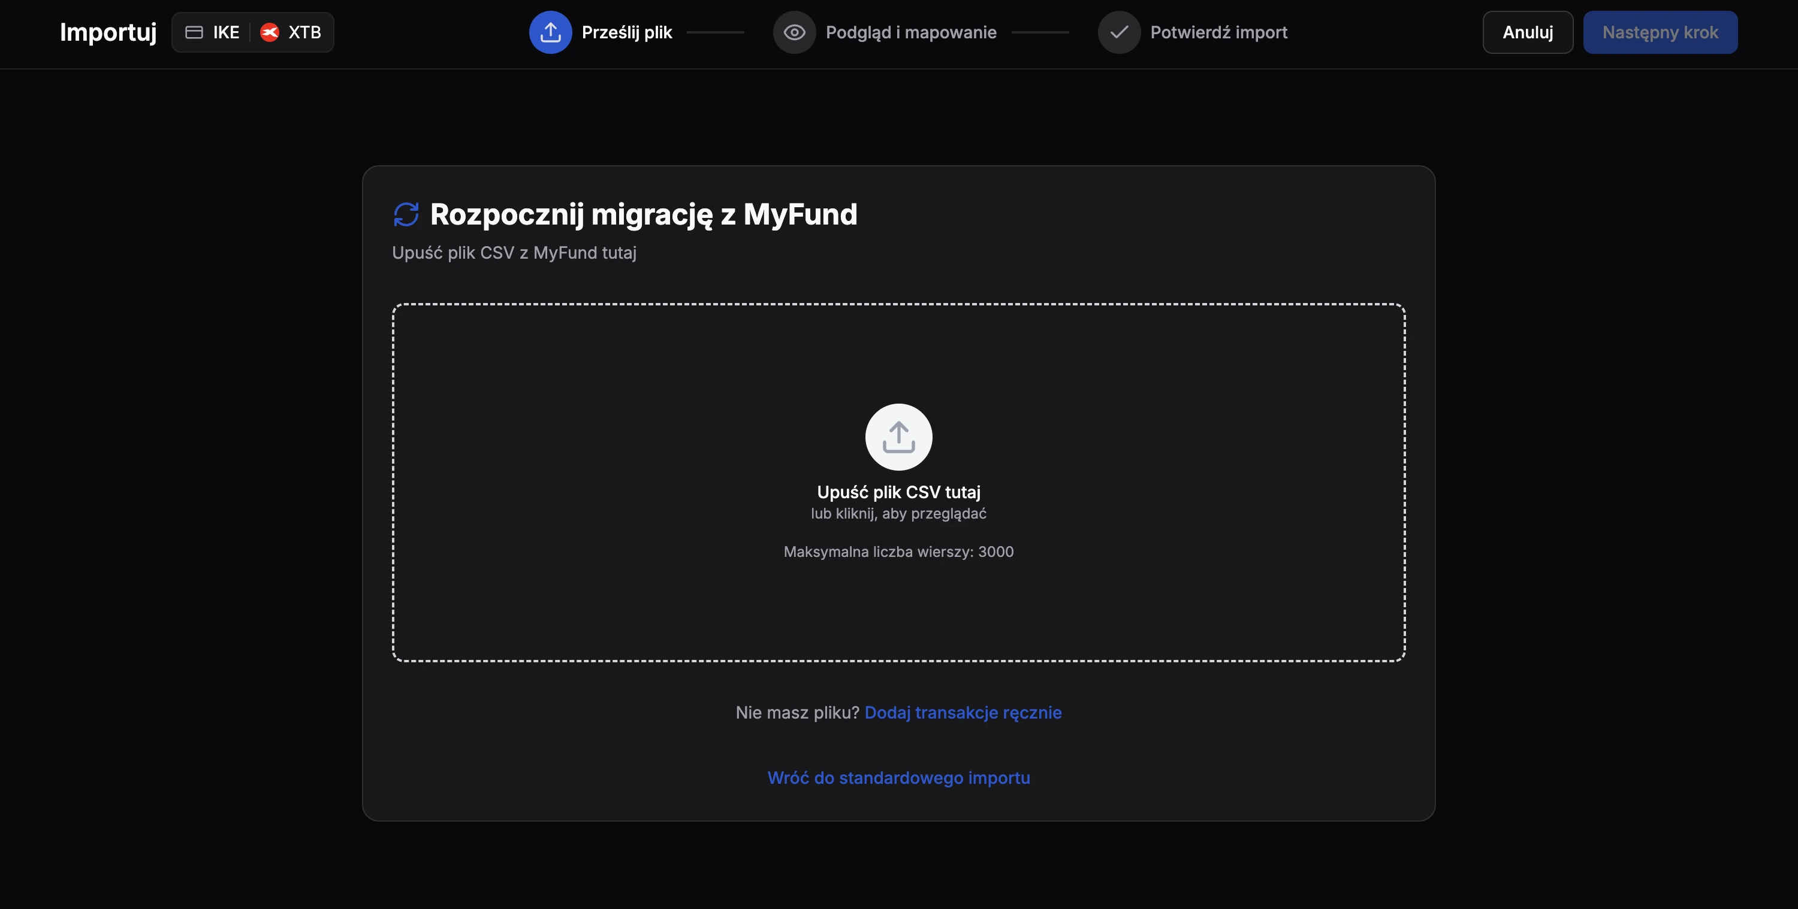1798x909 pixels.
Task: Click the eye icon for preview step
Action: click(794, 32)
